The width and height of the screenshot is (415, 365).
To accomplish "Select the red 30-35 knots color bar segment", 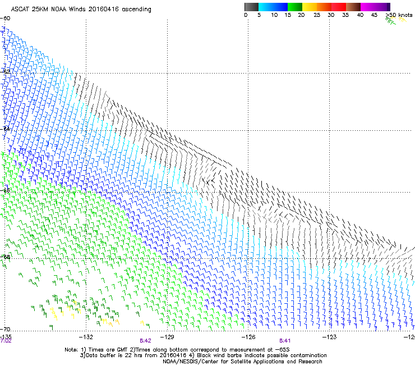I will [339, 7].
